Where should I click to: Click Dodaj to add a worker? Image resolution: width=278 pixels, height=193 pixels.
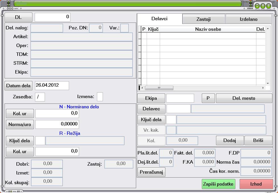(x=230, y=140)
